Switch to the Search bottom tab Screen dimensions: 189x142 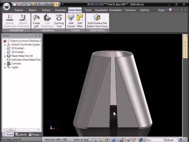21,135
